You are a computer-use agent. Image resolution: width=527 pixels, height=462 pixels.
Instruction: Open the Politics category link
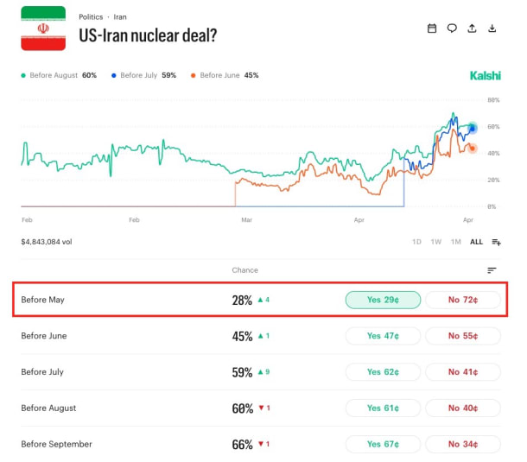click(x=91, y=17)
